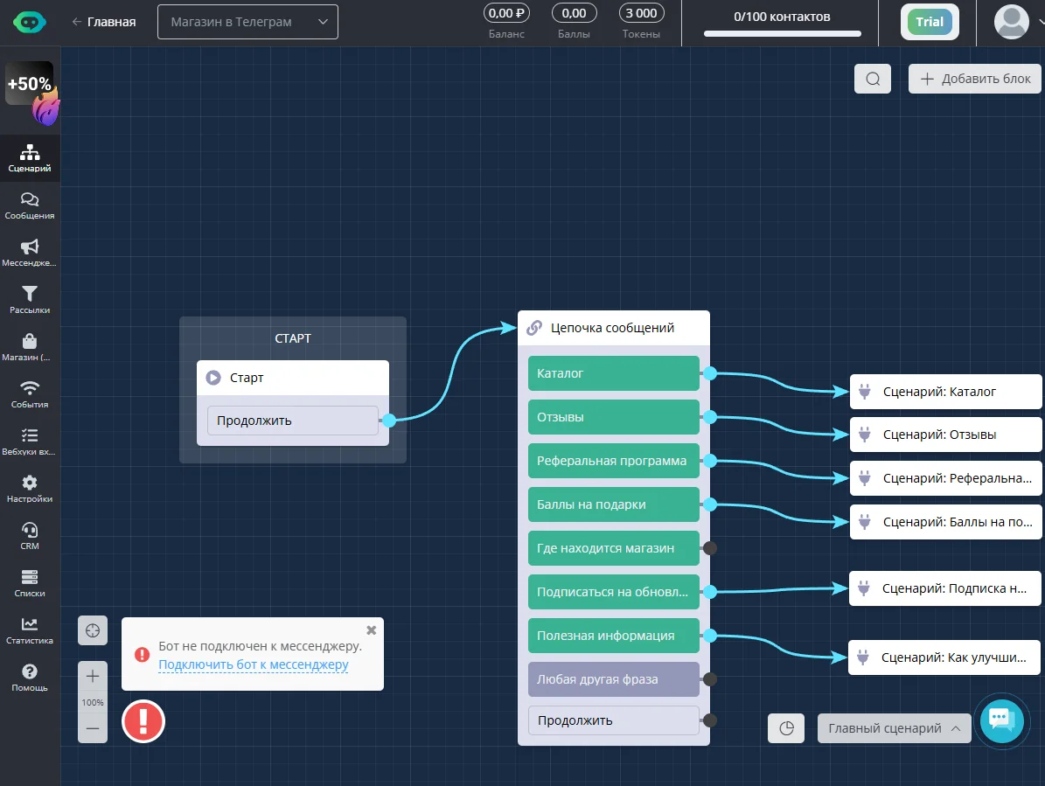Expand the Магазин в Телеграм dropdown
Screen dimensions: 1045x786
point(248,22)
